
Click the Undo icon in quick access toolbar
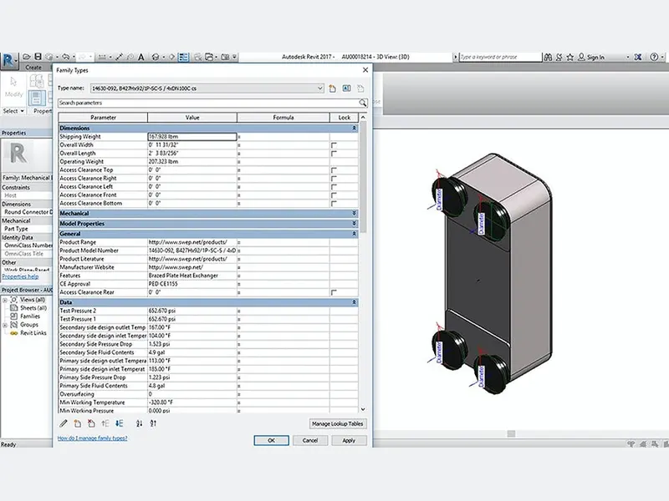(x=65, y=57)
